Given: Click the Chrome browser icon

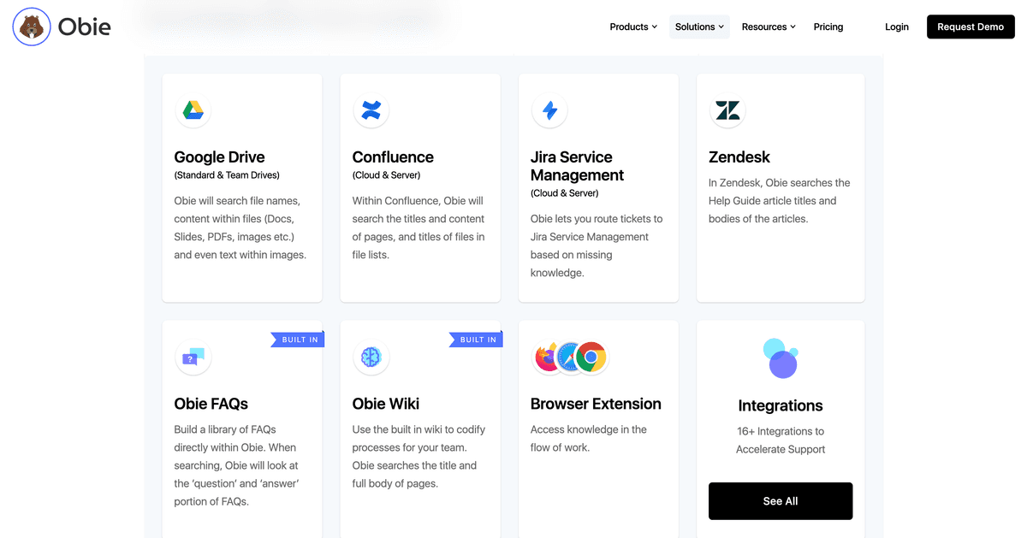Looking at the screenshot, I should click(x=591, y=358).
